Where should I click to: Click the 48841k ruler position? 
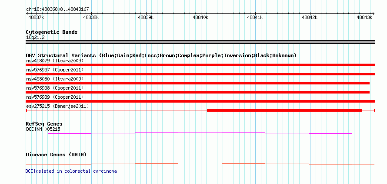(x=255, y=17)
